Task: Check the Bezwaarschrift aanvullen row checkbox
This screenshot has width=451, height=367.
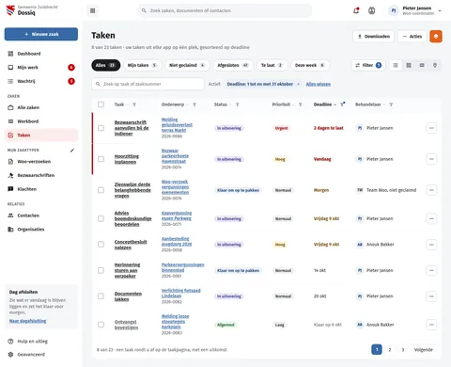Action: coord(101,128)
